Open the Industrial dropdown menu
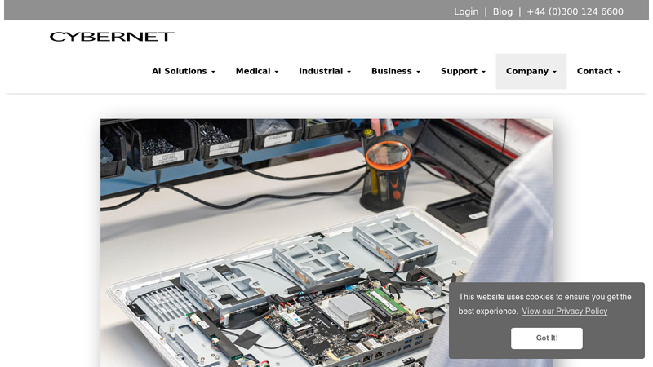This screenshot has width=653, height=367. coord(325,71)
